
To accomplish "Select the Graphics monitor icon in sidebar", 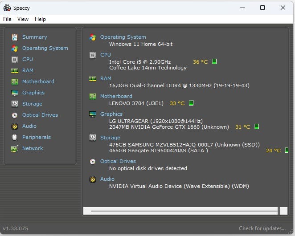I will 15,93.
